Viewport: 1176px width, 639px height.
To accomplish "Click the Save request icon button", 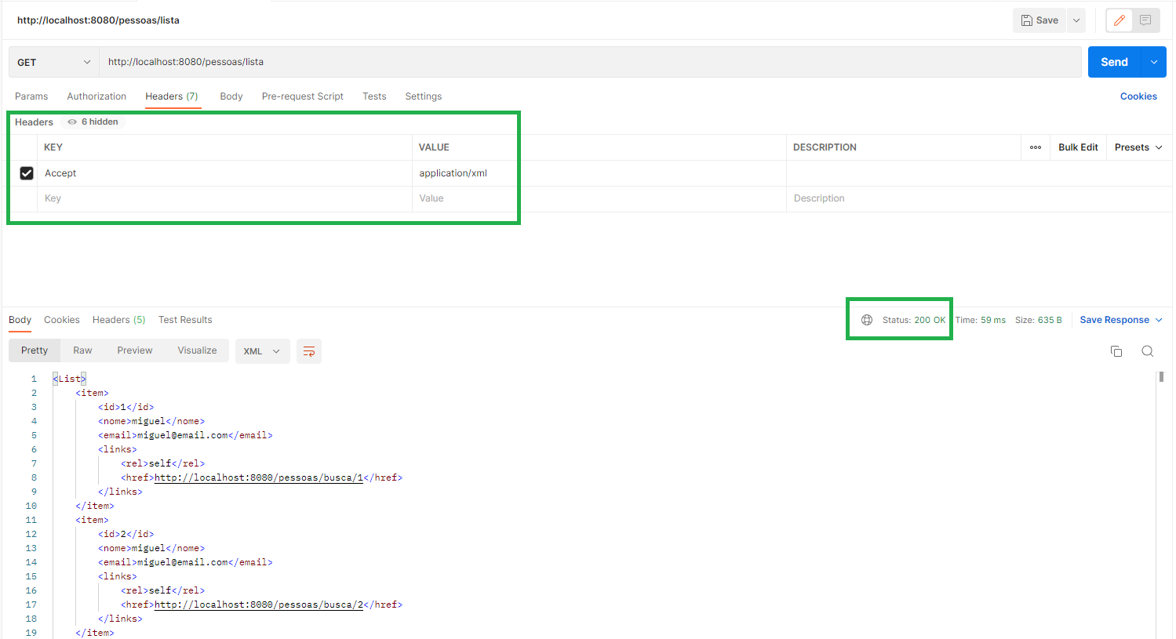I will [1039, 20].
